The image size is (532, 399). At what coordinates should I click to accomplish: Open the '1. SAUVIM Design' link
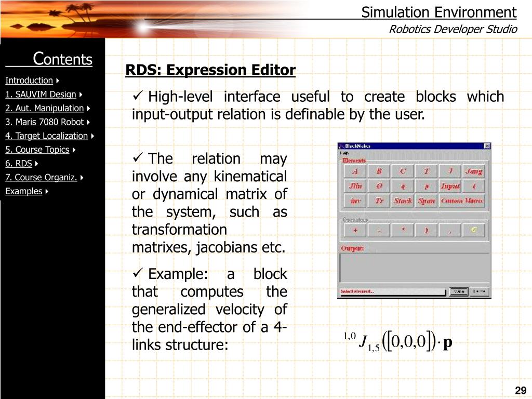(x=41, y=95)
